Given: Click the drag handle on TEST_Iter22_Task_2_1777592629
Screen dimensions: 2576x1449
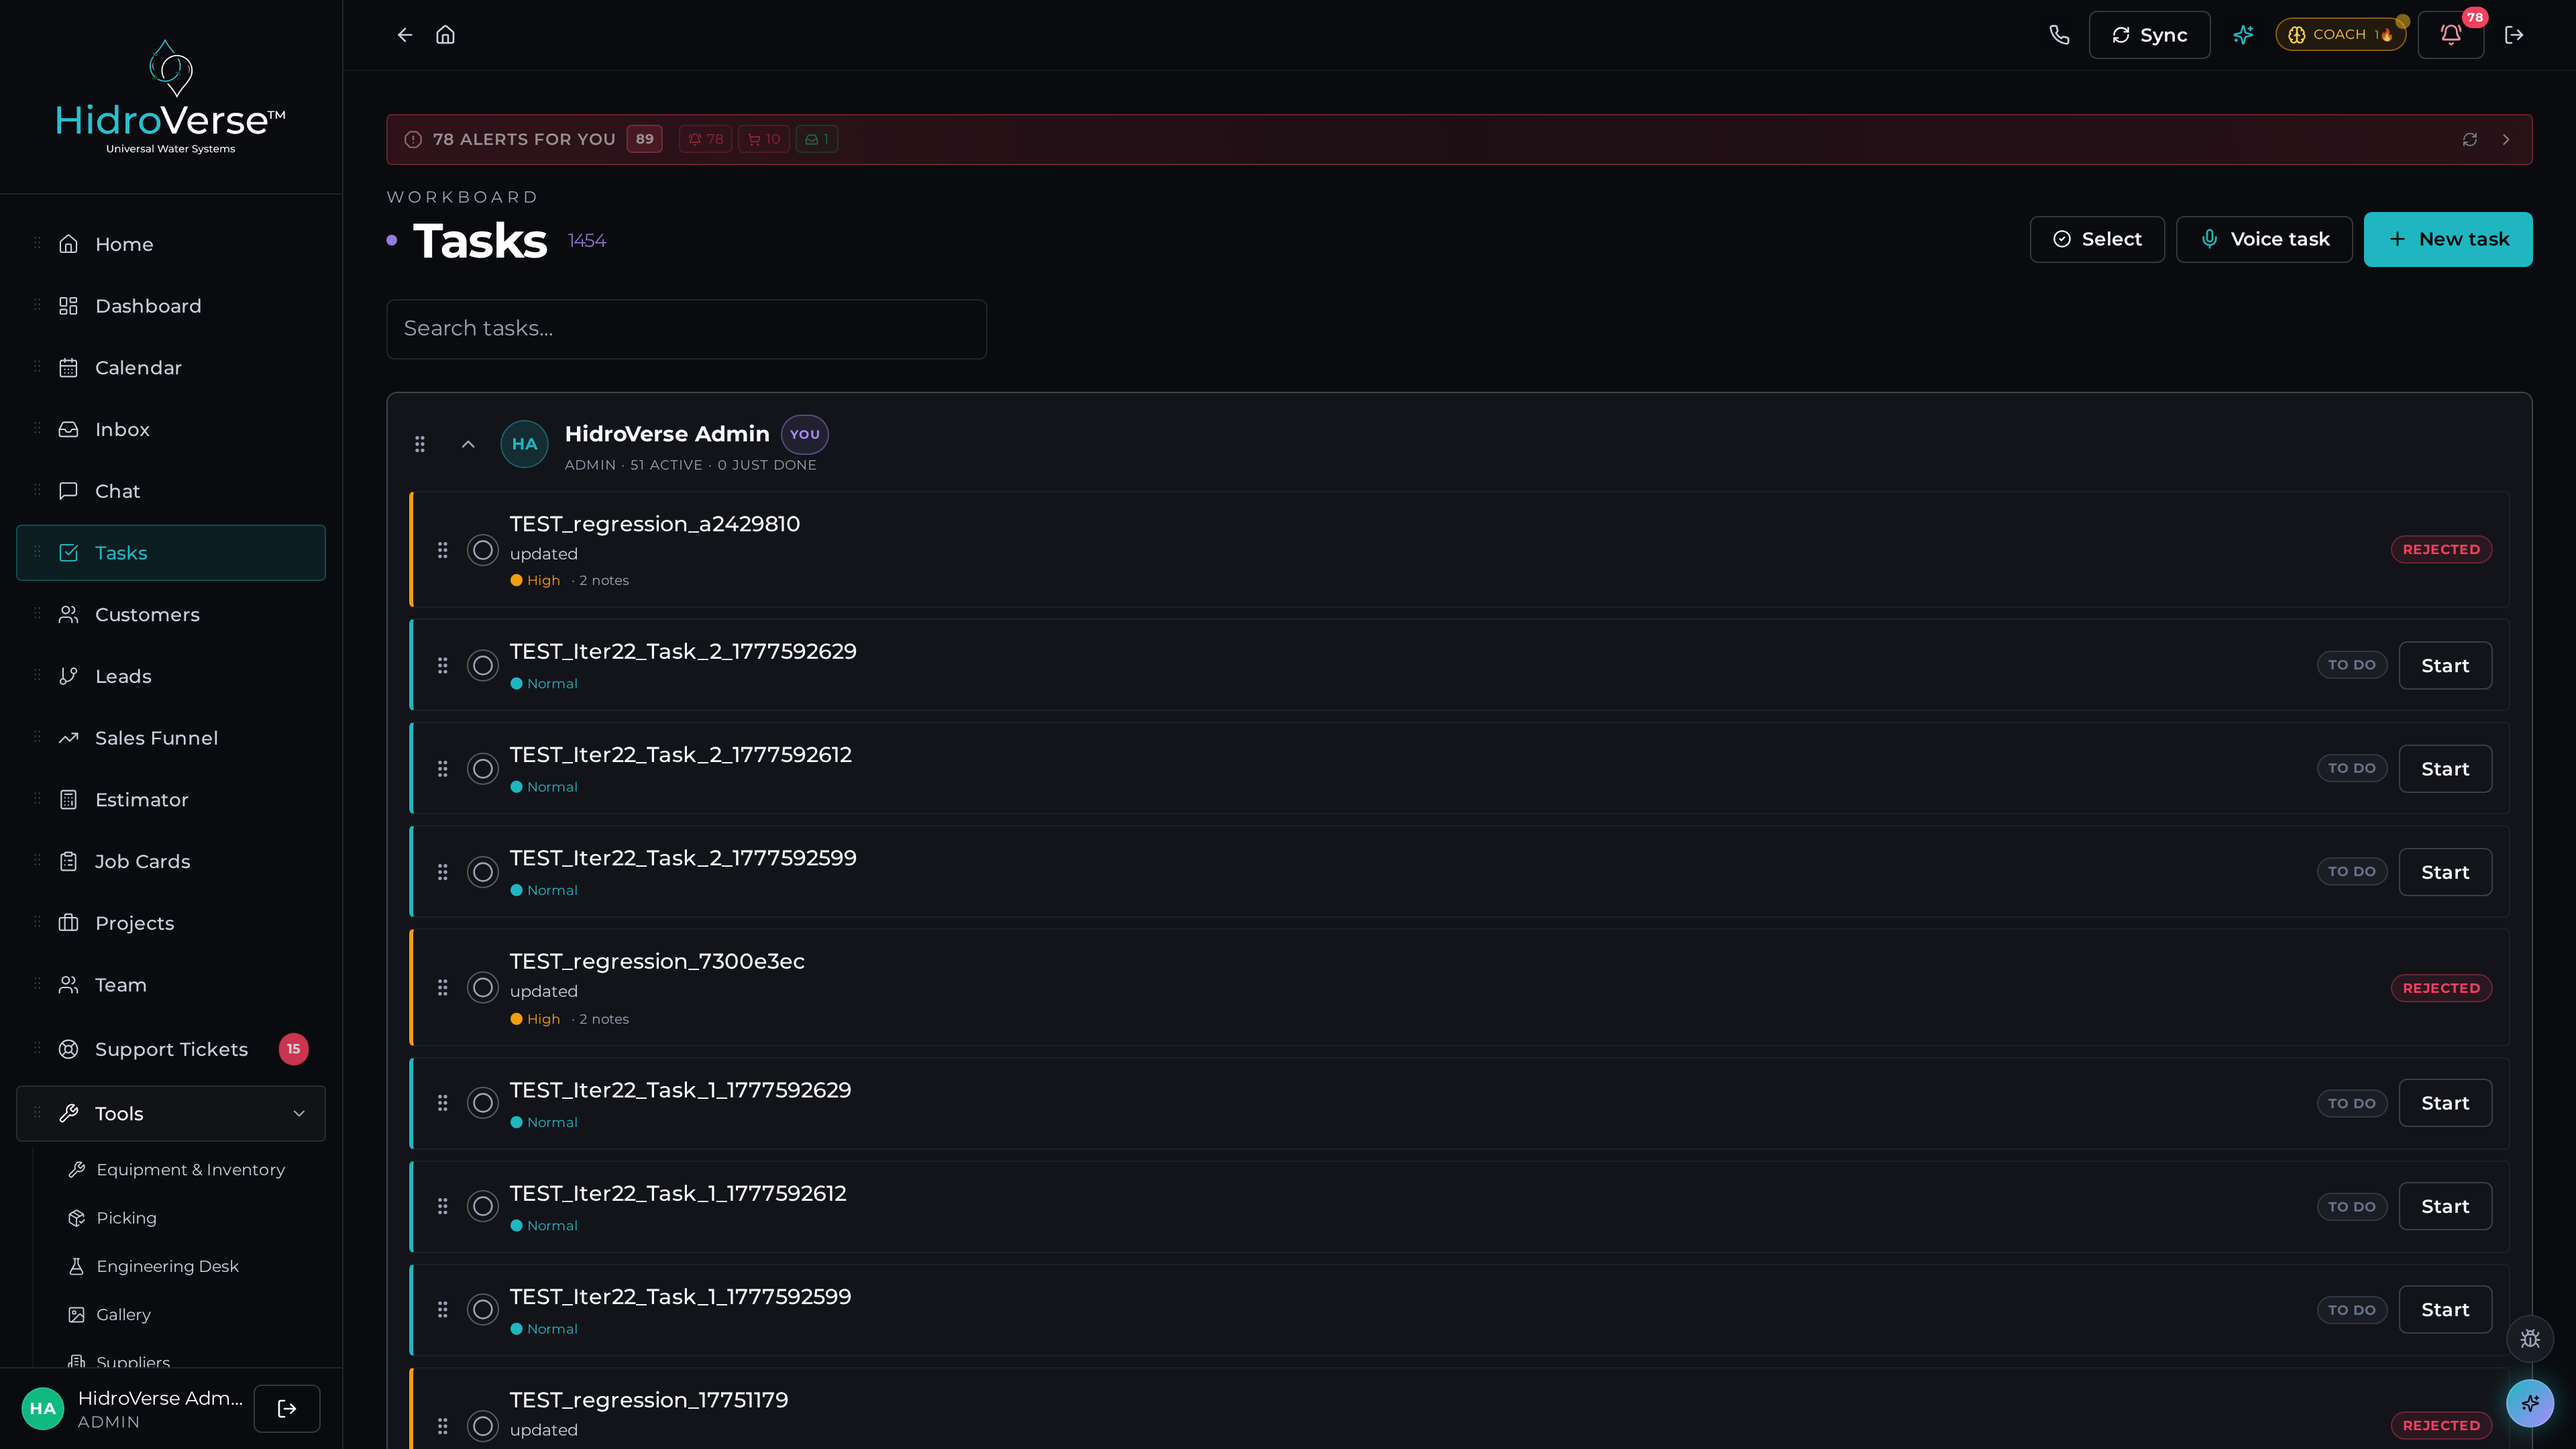Looking at the screenshot, I should coord(443,666).
